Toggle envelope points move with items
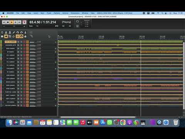The image size is (185, 139). pos(14,36)
